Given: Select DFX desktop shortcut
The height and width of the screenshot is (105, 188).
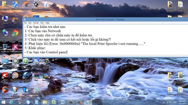Looking at the screenshot, I should [x=15, y=20].
